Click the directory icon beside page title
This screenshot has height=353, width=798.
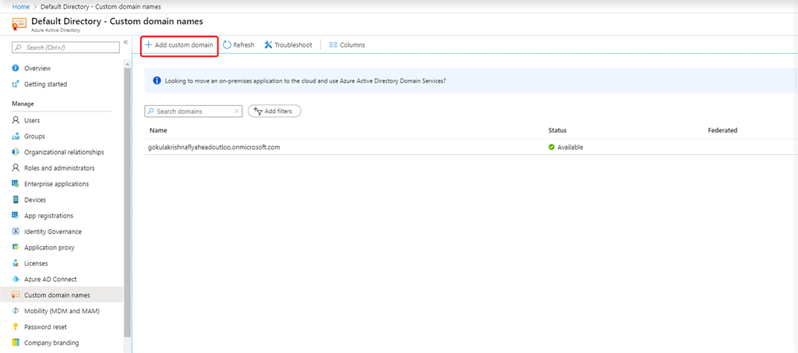pos(19,24)
